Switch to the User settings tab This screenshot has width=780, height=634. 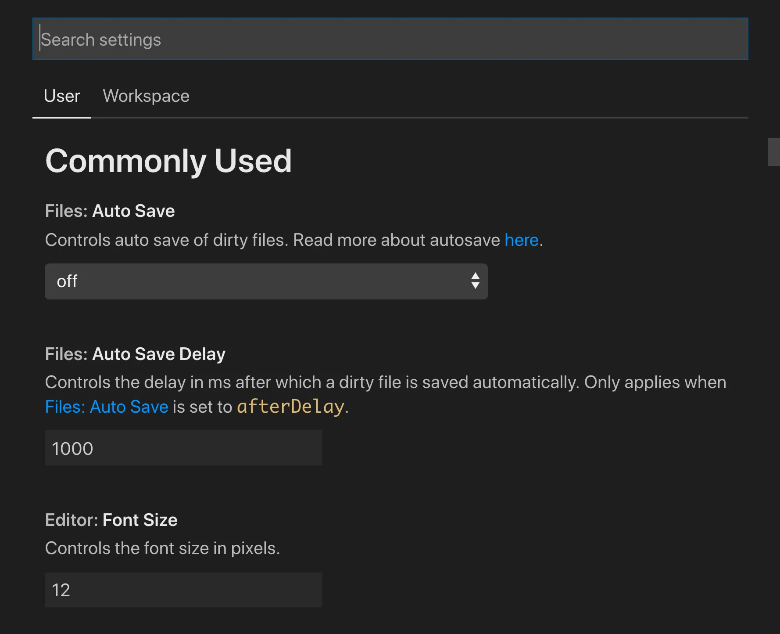point(62,96)
